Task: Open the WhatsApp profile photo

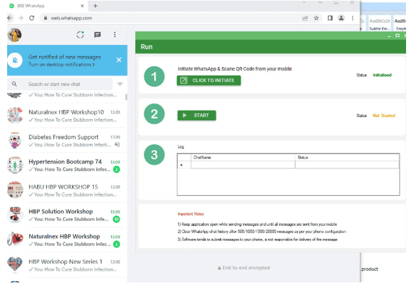Action: click(x=14, y=35)
